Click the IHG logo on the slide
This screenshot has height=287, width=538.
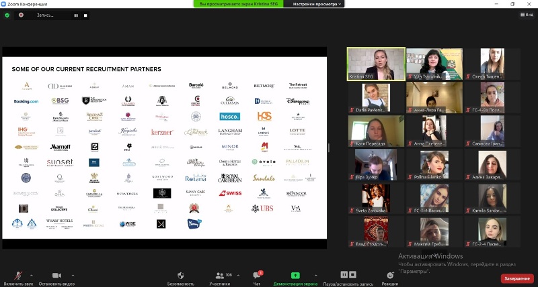pyautogui.click(x=26, y=132)
